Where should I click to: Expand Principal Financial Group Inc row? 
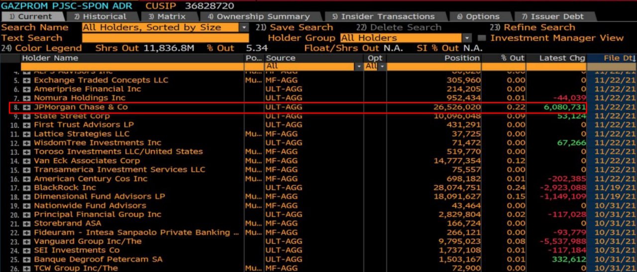tap(27, 214)
